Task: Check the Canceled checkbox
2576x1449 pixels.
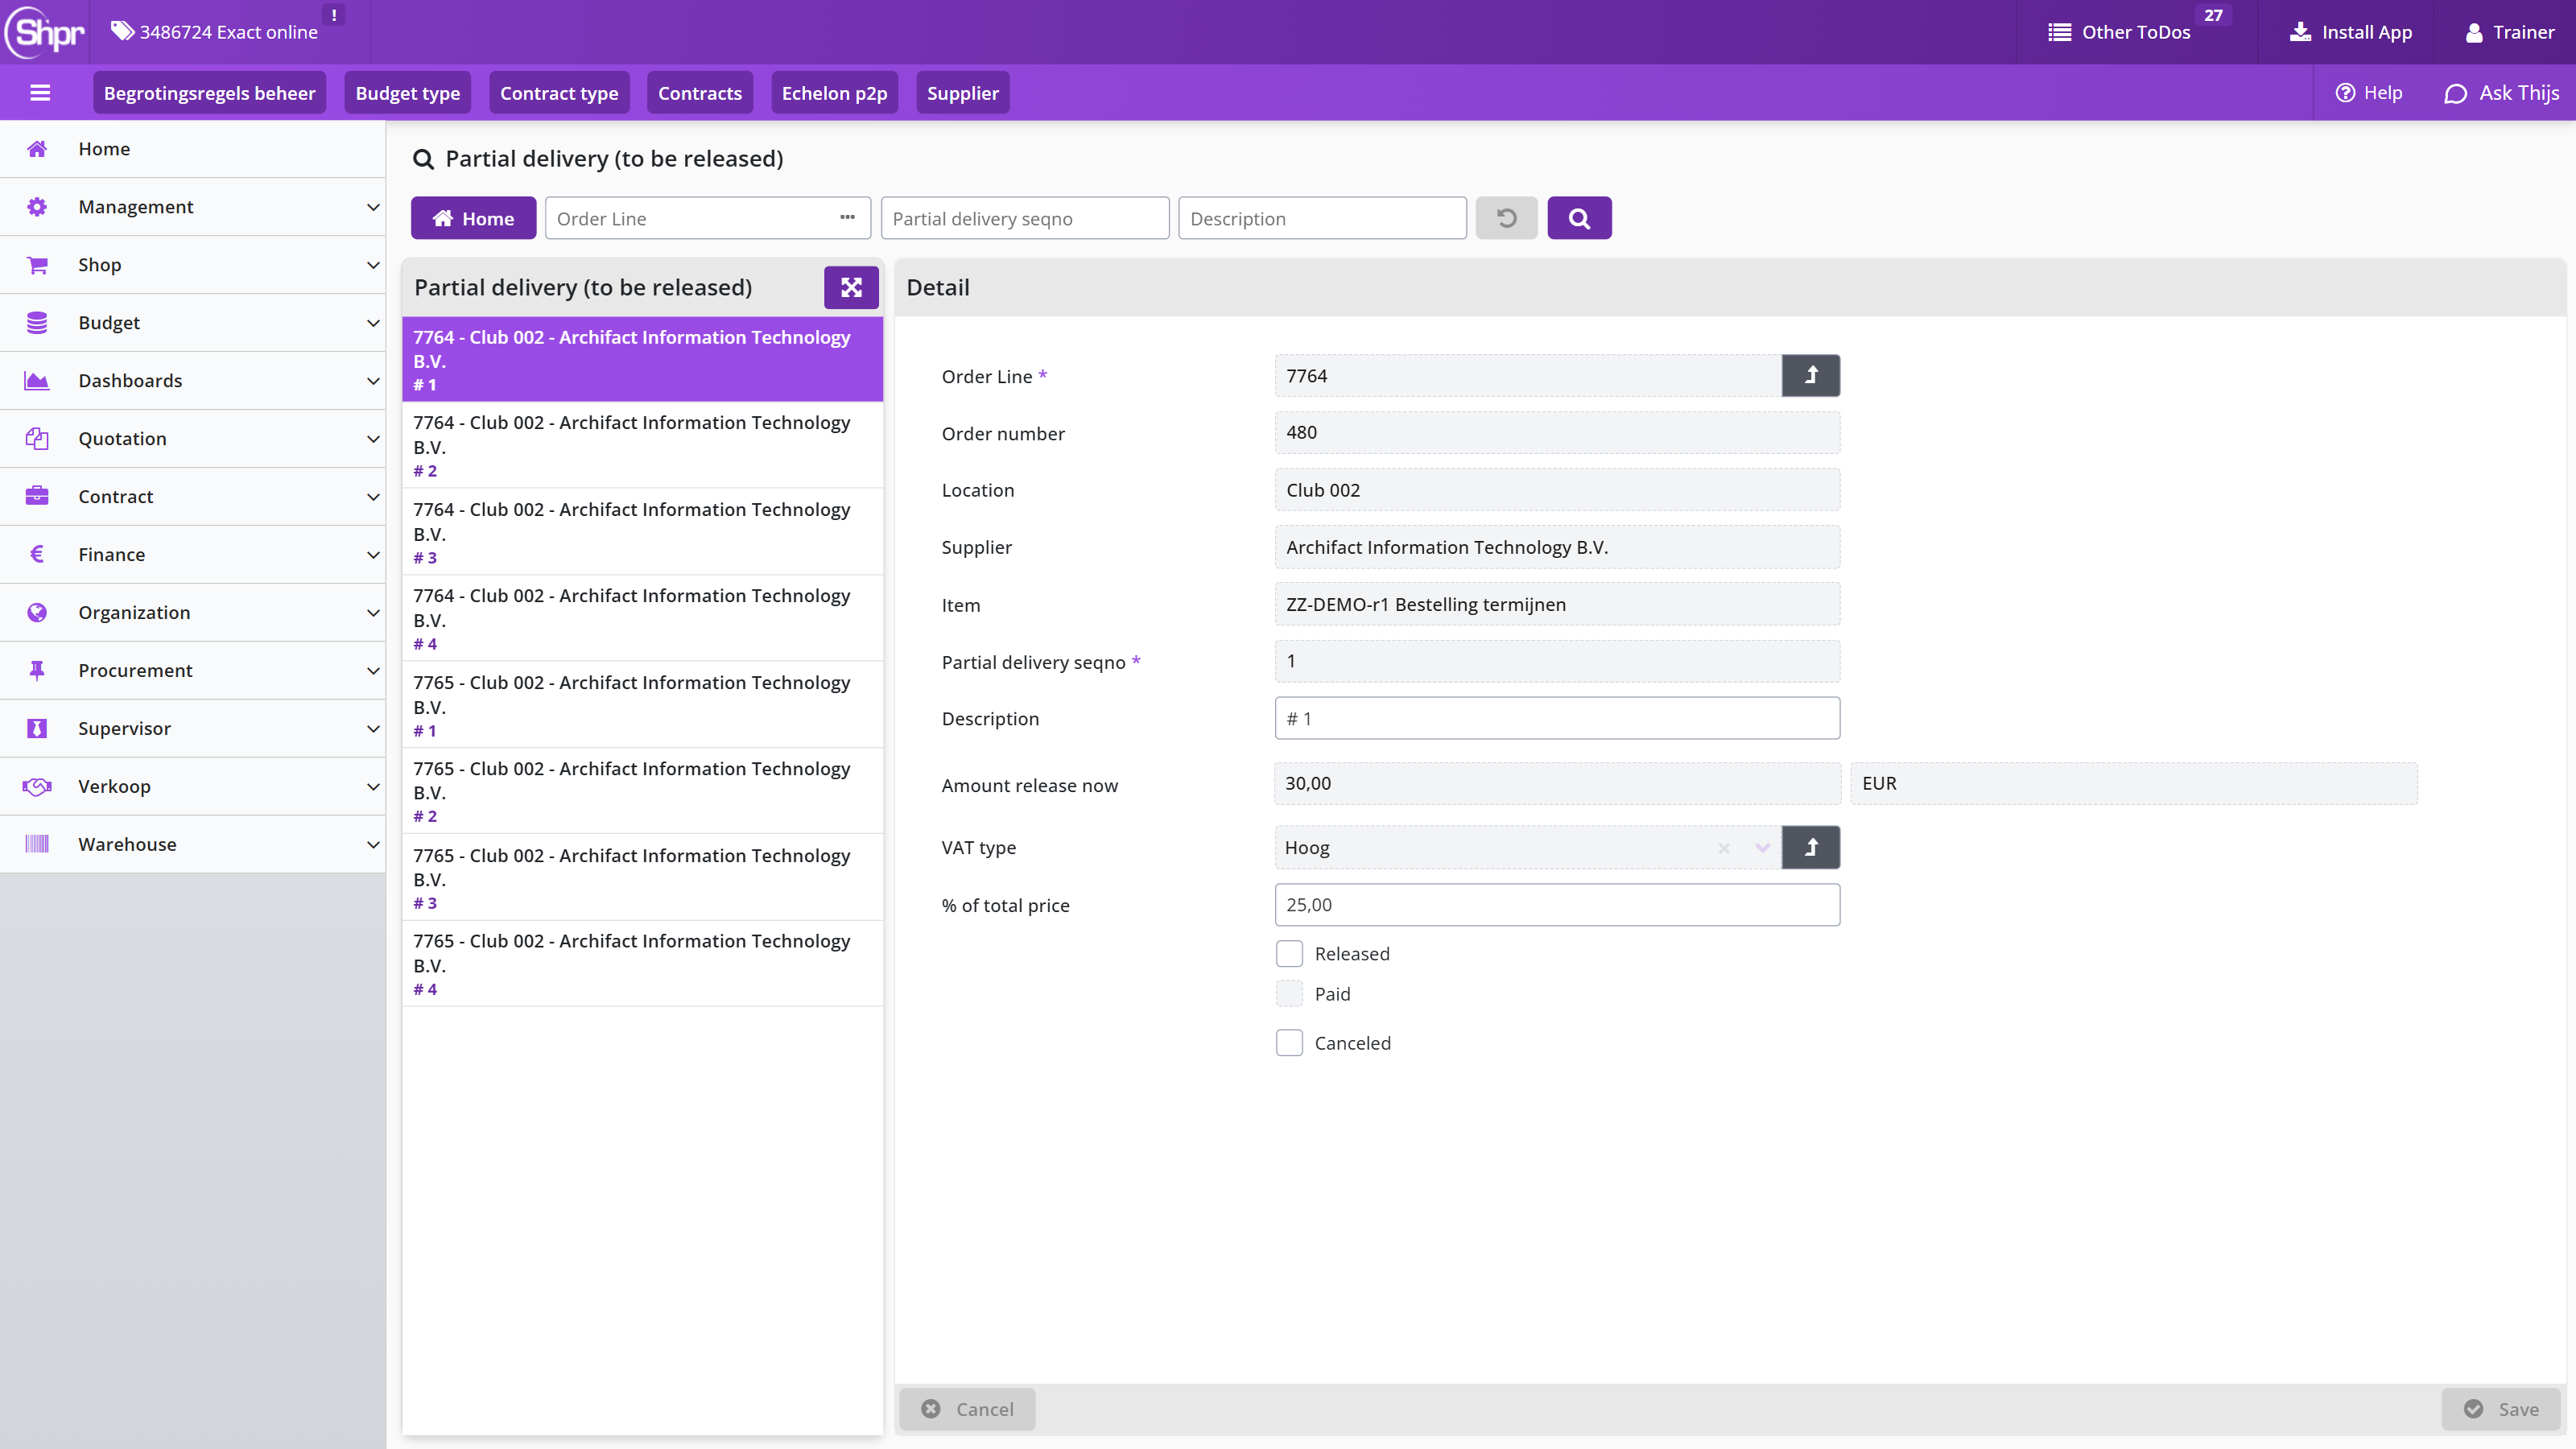Action: (1289, 1043)
